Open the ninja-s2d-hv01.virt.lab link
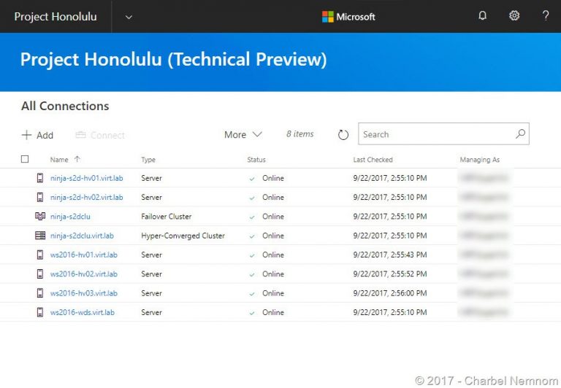The height and width of the screenshot is (388, 561). (x=87, y=178)
